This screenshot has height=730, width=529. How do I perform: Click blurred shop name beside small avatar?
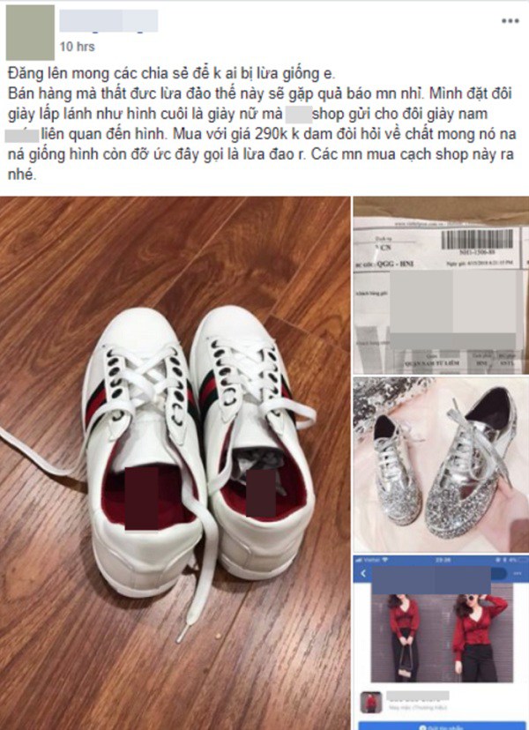click(x=418, y=696)
